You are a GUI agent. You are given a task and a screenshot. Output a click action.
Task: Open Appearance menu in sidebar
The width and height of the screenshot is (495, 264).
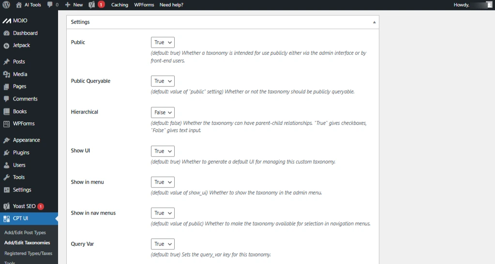click(x=26, y=140)
